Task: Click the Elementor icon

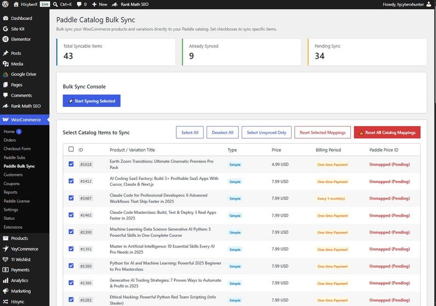Action: (5, 39)
